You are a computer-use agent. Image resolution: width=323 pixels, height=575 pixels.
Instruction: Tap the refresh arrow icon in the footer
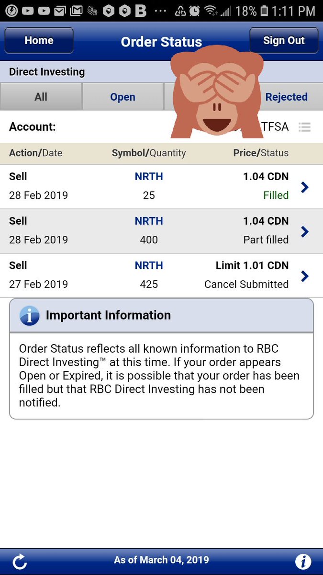(x=20, y=561)
